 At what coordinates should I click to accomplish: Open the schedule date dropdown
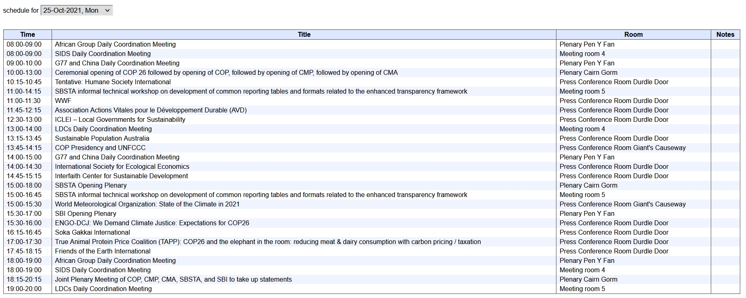[77, 10]
